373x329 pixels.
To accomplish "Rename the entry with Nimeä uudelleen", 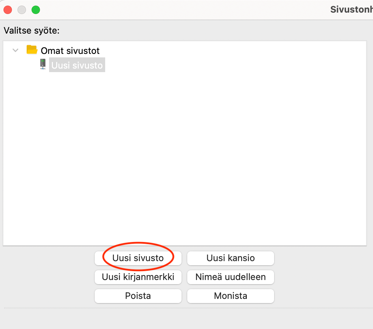I will click(231, 277).
